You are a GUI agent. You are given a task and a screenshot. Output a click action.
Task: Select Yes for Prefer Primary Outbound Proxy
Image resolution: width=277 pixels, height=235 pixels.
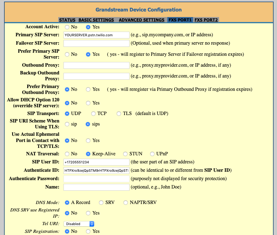pyautogui.click(x=88, y=89)
